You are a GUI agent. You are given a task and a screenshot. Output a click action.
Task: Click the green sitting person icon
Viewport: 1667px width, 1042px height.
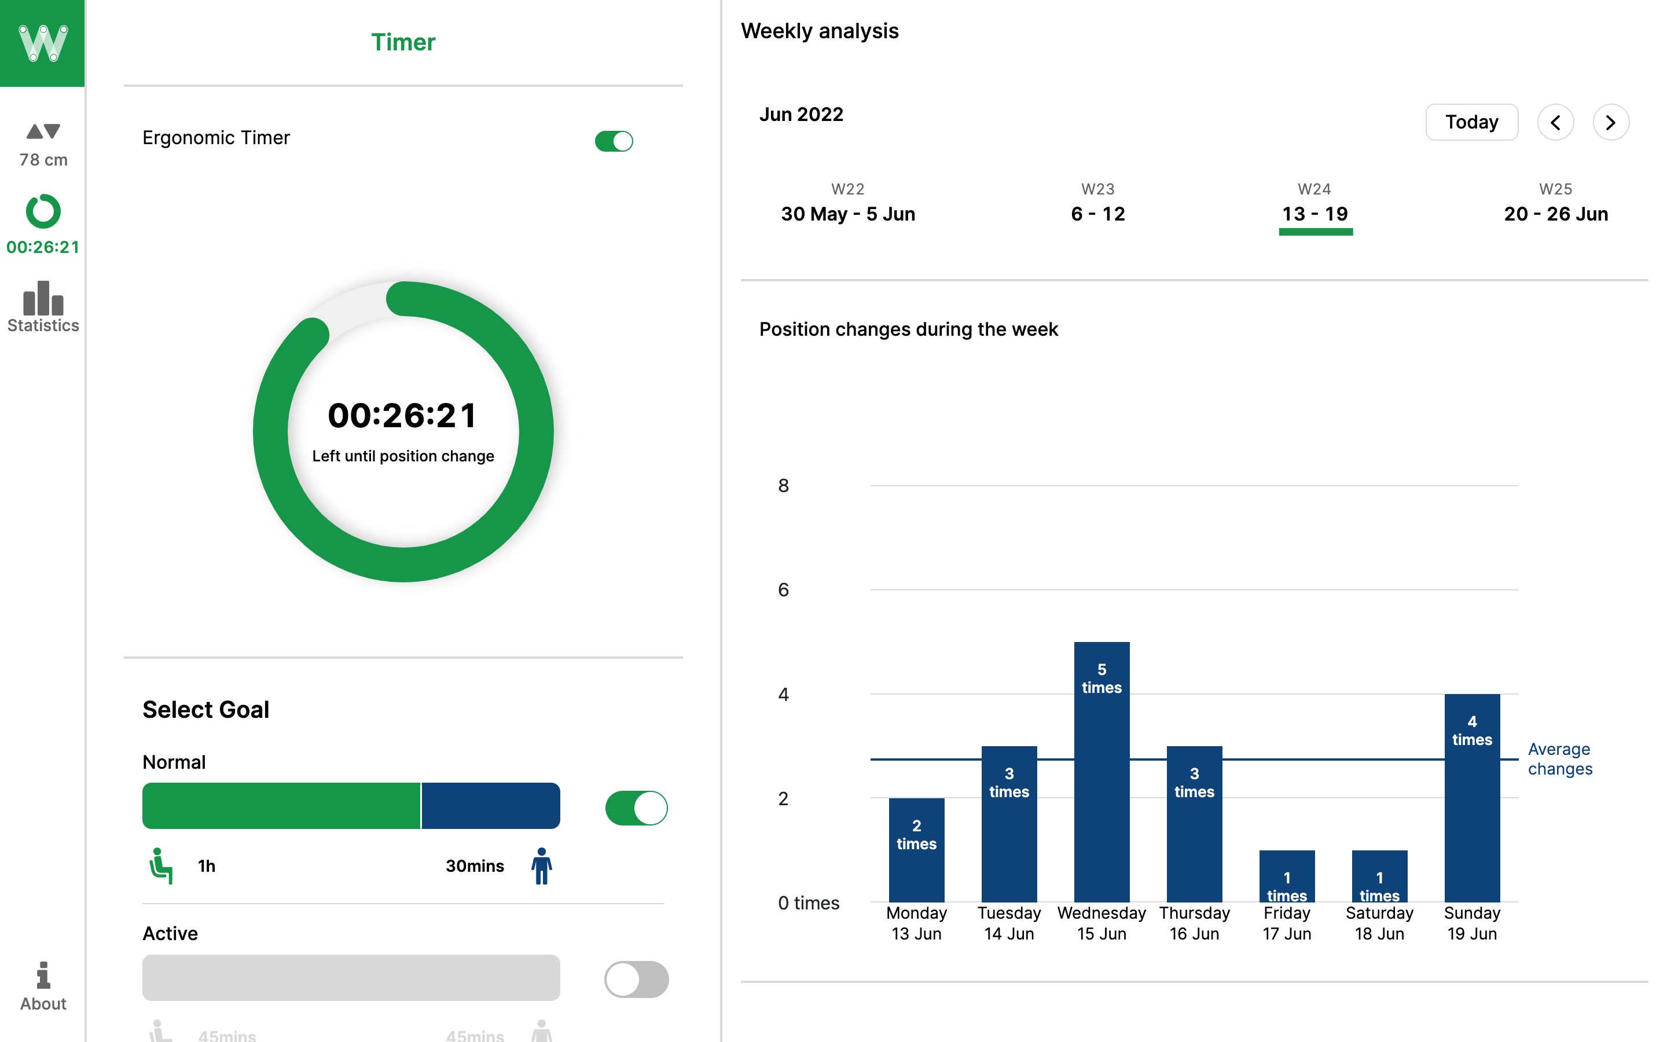coord(160,865)
